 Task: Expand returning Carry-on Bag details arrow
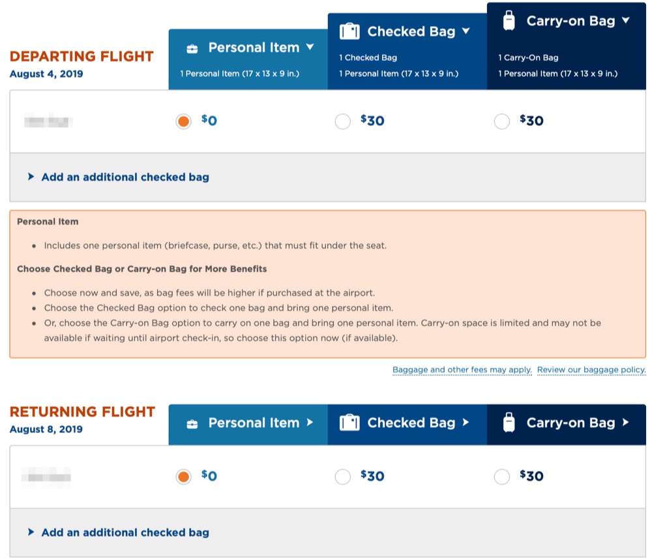pos(626,422)
